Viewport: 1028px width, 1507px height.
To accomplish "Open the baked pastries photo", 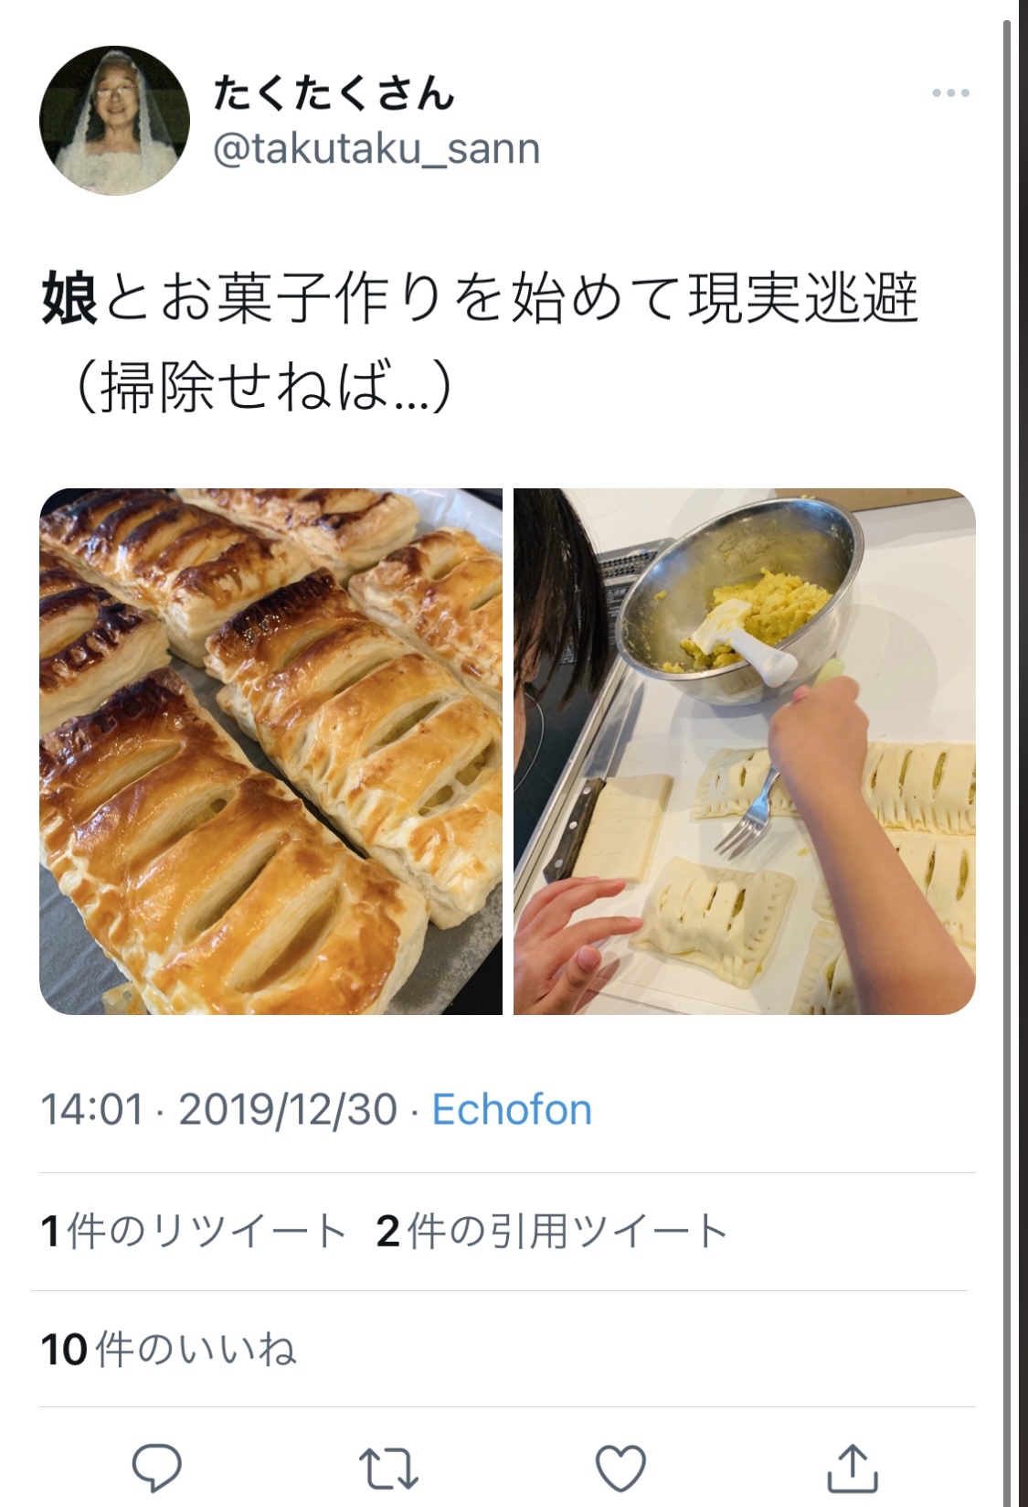I will tap(270, 751).
